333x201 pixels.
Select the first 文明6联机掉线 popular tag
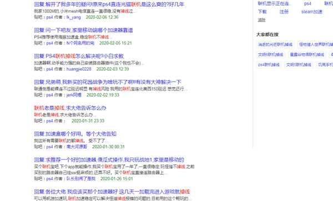click(x=270, y=54)
